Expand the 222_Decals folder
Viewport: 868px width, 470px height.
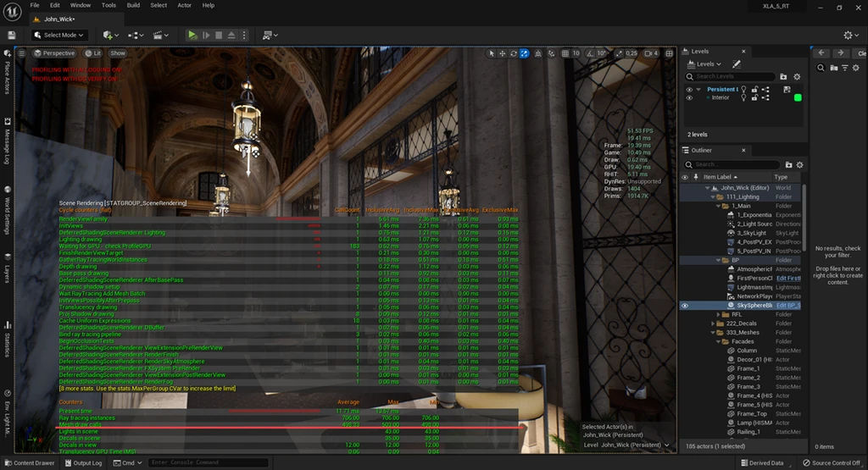713,323
